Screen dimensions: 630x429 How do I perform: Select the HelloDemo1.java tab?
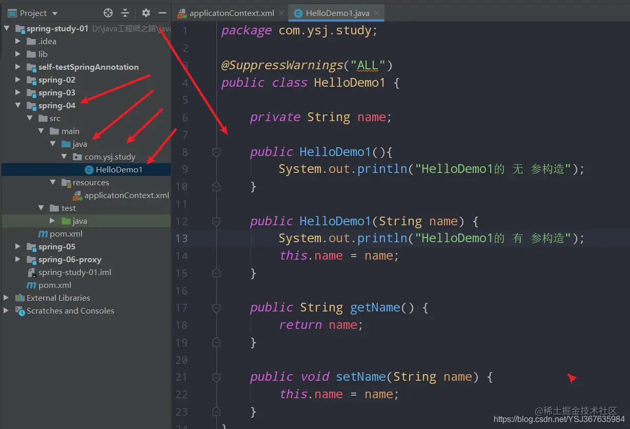tap(337, 13)
